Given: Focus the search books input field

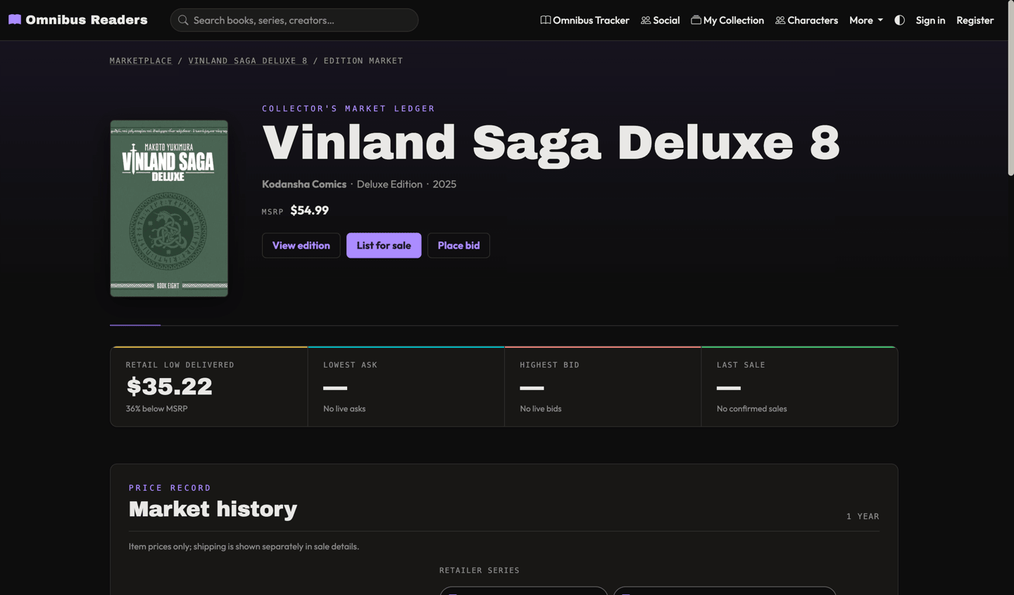Looking at the screenshot, I should pos(294,20).
